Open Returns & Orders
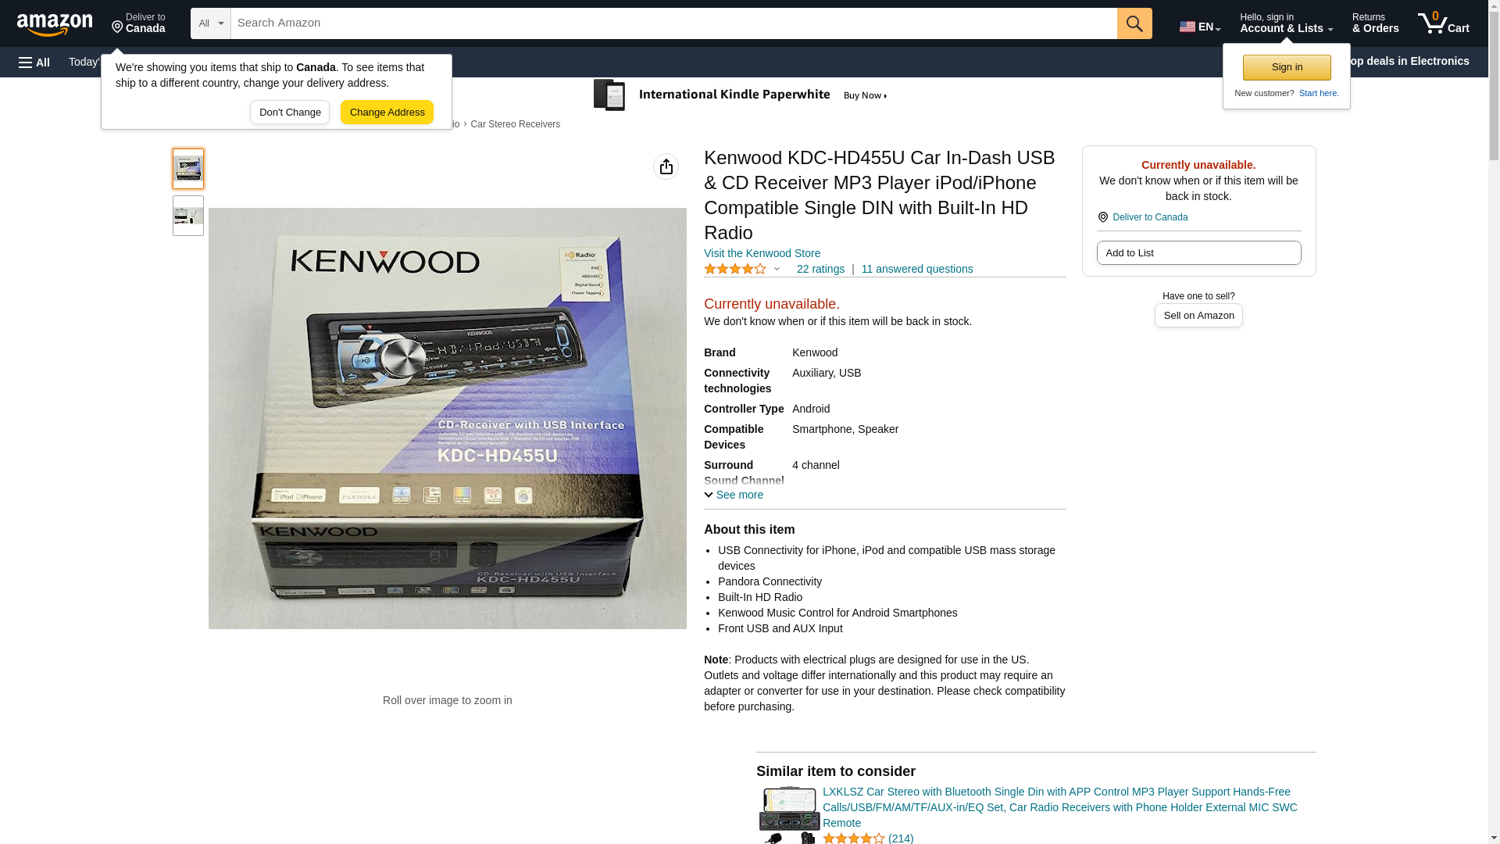The width and height of the screenshot is (1500, 844). tap(1375, 23)
